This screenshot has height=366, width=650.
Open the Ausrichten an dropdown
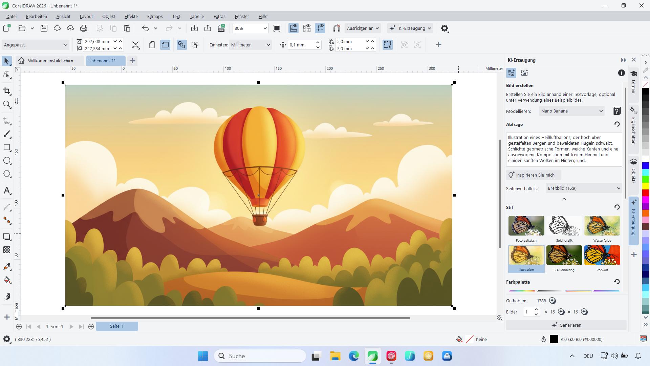coord(362,28)
